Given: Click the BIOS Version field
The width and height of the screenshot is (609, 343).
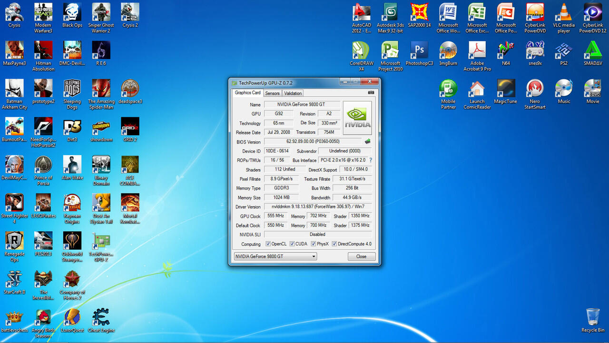Looking at the screenshot, I should pyautogui.click(x=313, y=141).
